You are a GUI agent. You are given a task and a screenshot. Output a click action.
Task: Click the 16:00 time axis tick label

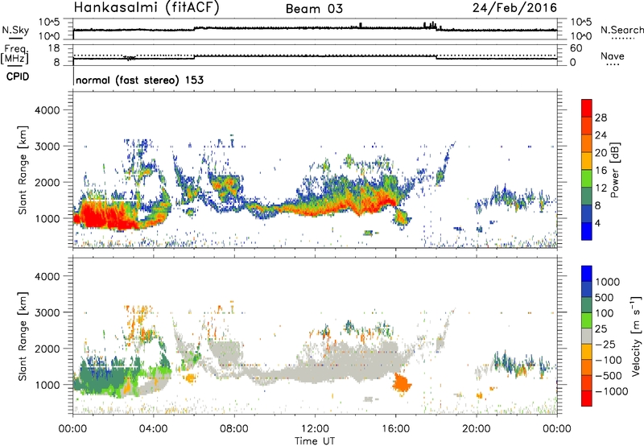395,429
